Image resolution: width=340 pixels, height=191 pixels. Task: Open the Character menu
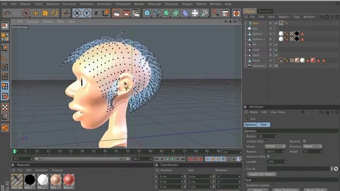pyautogui.click(x=172, y=4)
